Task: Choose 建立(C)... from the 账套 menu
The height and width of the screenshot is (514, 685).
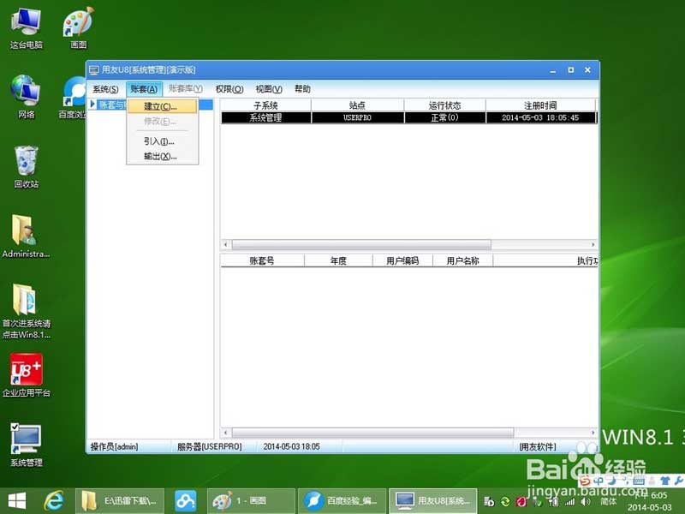Action: click(x=162, y=106)
